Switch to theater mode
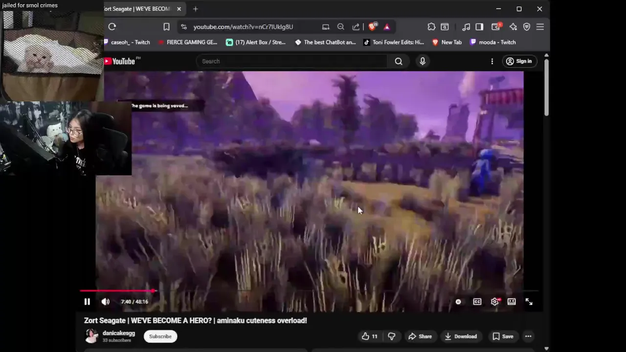The width and height of the screenshot is (626, 352). coord(512,302)
